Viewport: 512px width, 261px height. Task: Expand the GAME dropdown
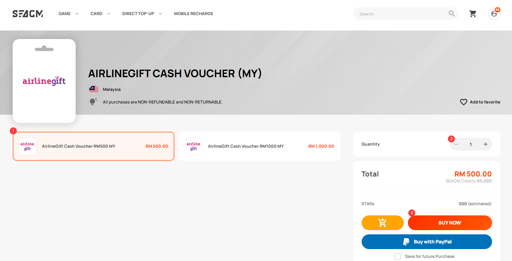[68, 13]
